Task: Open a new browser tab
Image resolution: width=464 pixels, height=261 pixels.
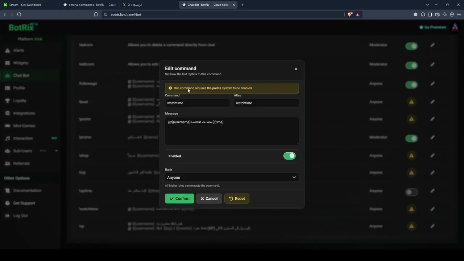Action: pos(243,5)
